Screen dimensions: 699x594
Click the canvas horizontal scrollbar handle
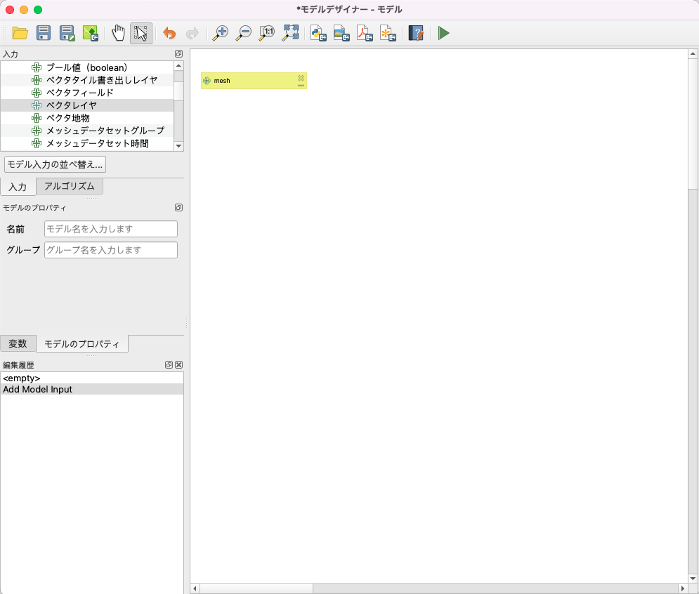pyautogui.click(x=256, y=588)
